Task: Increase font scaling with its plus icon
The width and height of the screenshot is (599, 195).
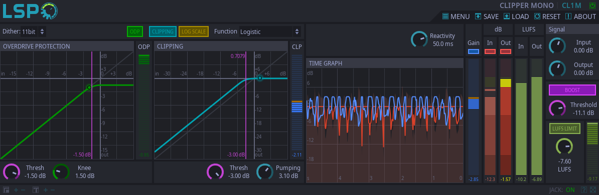Action: (46, 189)
